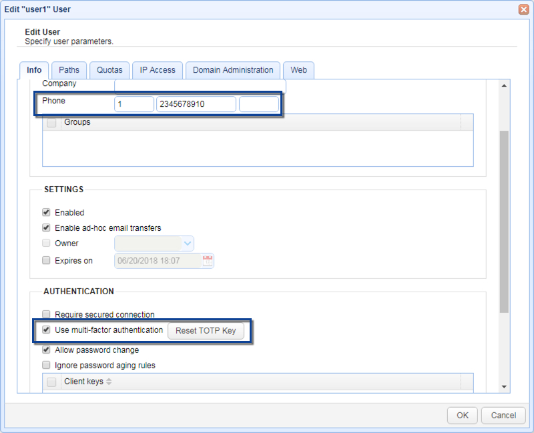Image resolution: width=534 pixels, height=433 pixels.
Task: Select all rows in Groups header checkbox
Action: (x=51, y=123)
